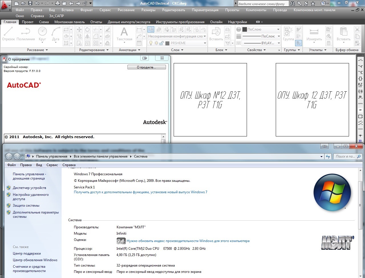Click the Cut scissors icon
Viewport: 365px width, 278px height.
tap(357, 29)
